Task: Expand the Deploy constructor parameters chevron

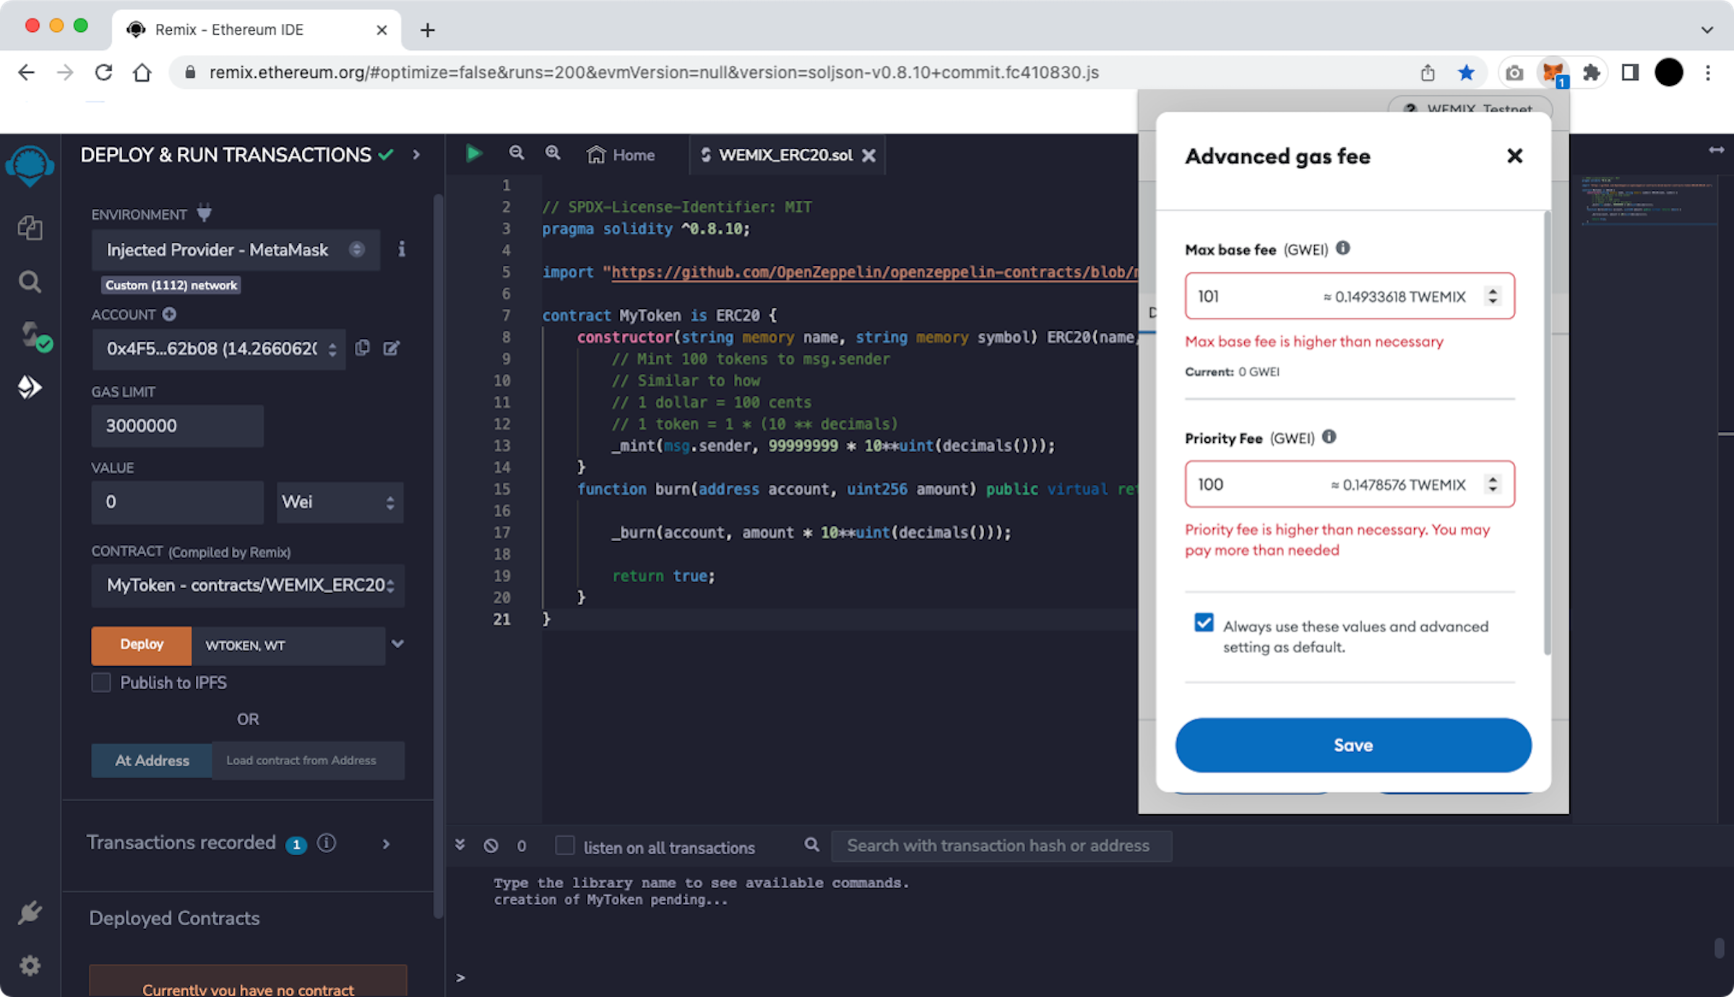Action: click(x=397, y=644)
